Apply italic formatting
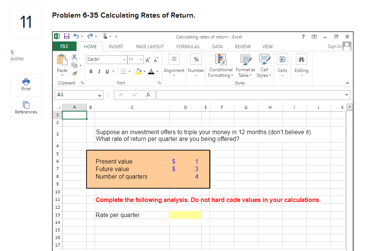The height and width of the screenshot is (251, 388). 99,71
